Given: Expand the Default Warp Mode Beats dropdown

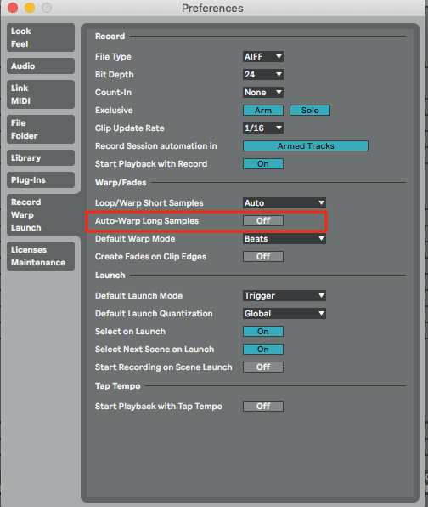Looking at the screenshot, I should pos(284,239).
